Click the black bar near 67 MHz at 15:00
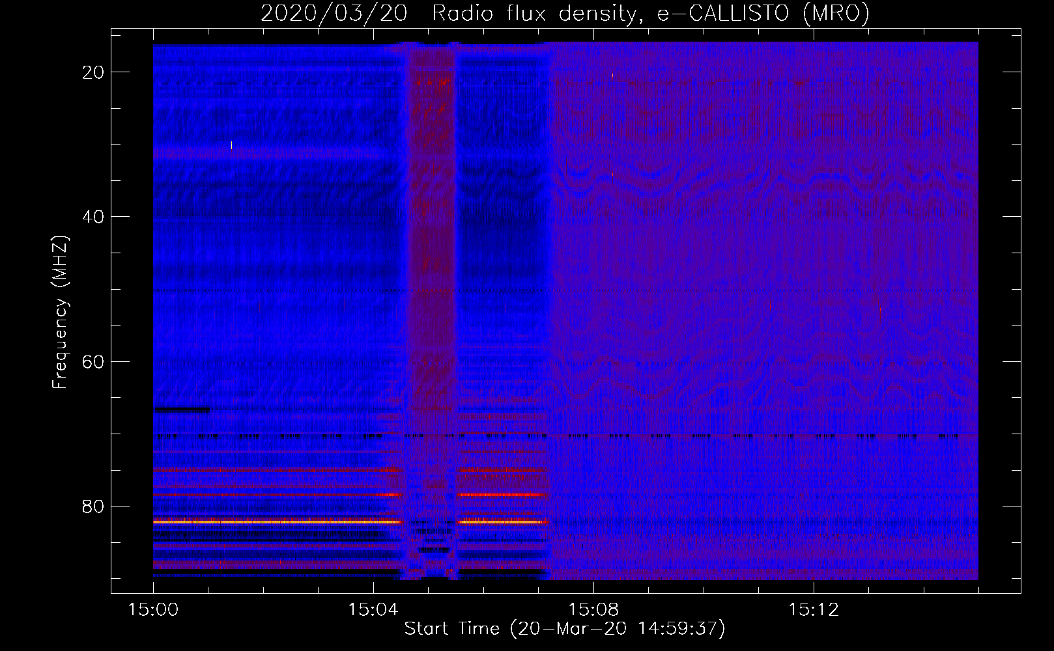The image size is (1054, 651). tap(182, 409)
